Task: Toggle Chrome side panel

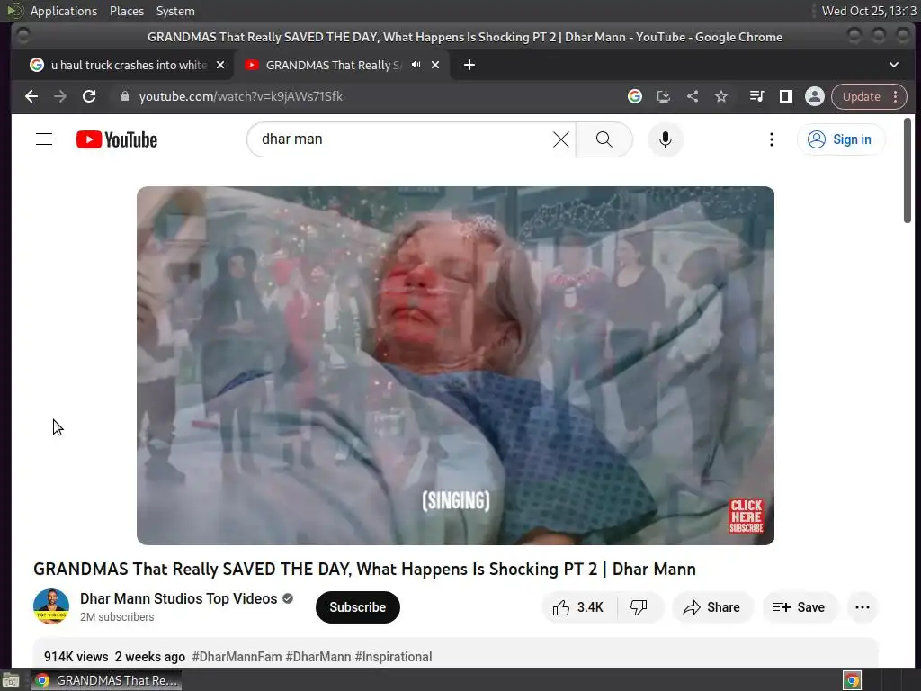Action: pyautogui.click(x=786, y=96)
